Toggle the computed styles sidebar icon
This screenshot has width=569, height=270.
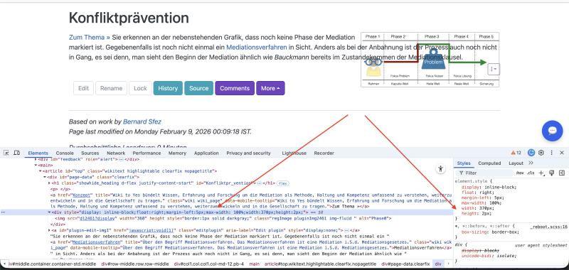click(562, 173)
